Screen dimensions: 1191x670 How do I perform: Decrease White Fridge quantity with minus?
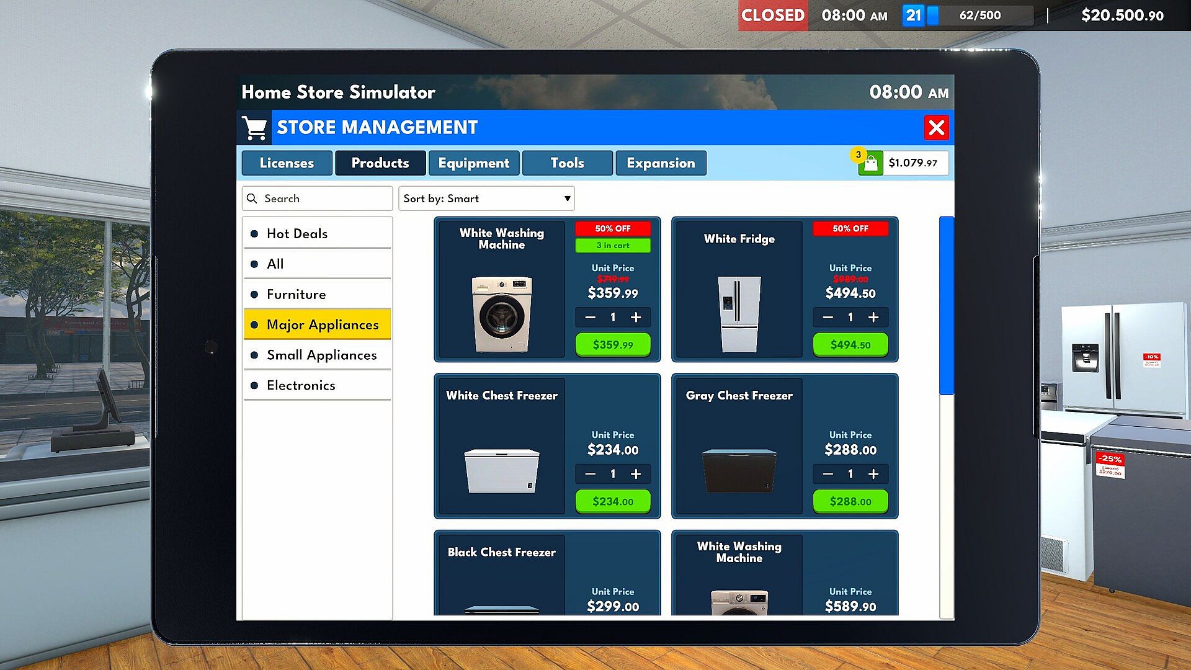click(x=827, y=318)
